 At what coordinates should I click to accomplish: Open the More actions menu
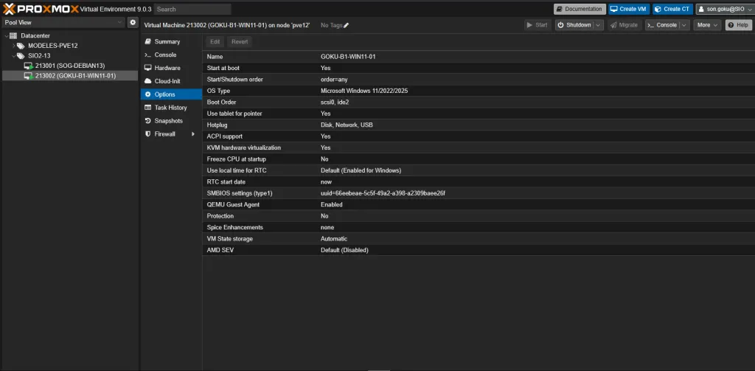[x=706, y=25]
